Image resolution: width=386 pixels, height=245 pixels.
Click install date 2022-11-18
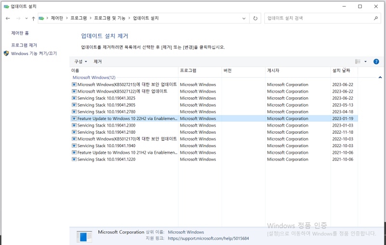tap(343, 132)
